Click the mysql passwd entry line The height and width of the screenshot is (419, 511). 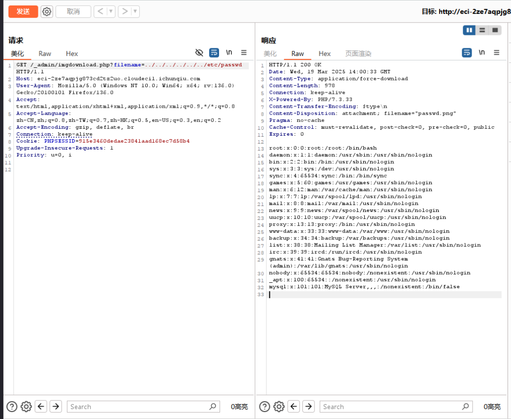click(364, 287)
